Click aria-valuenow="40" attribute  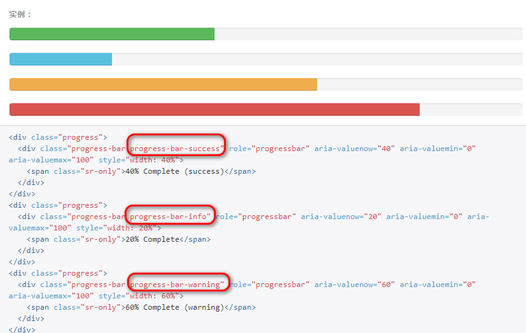pyautogui.click(x=355, y=149)
